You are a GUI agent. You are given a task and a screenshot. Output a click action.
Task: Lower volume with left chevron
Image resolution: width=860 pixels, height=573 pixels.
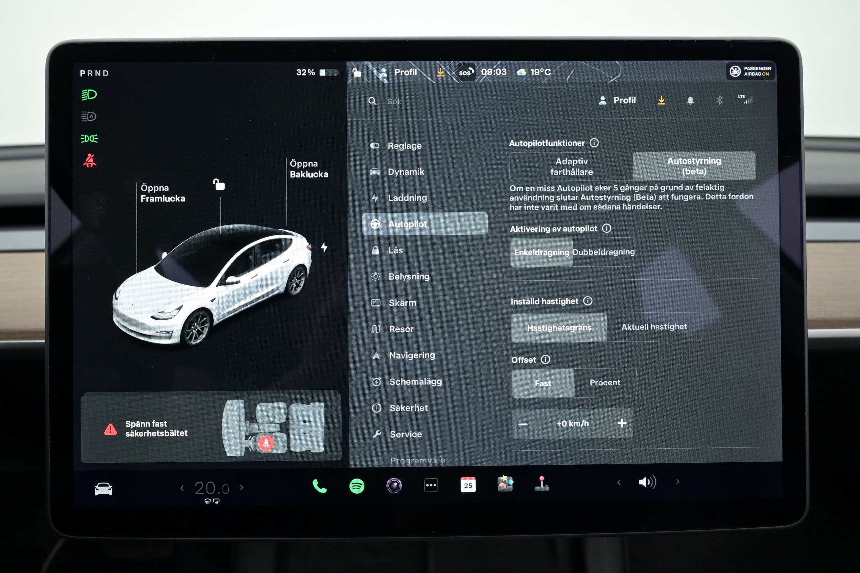point(619,482)
